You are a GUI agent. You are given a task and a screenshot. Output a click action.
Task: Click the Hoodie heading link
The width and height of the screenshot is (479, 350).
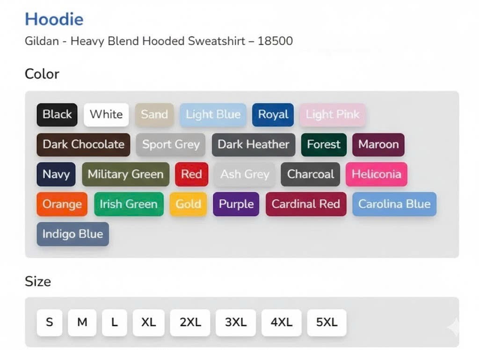tap(54, 19)
